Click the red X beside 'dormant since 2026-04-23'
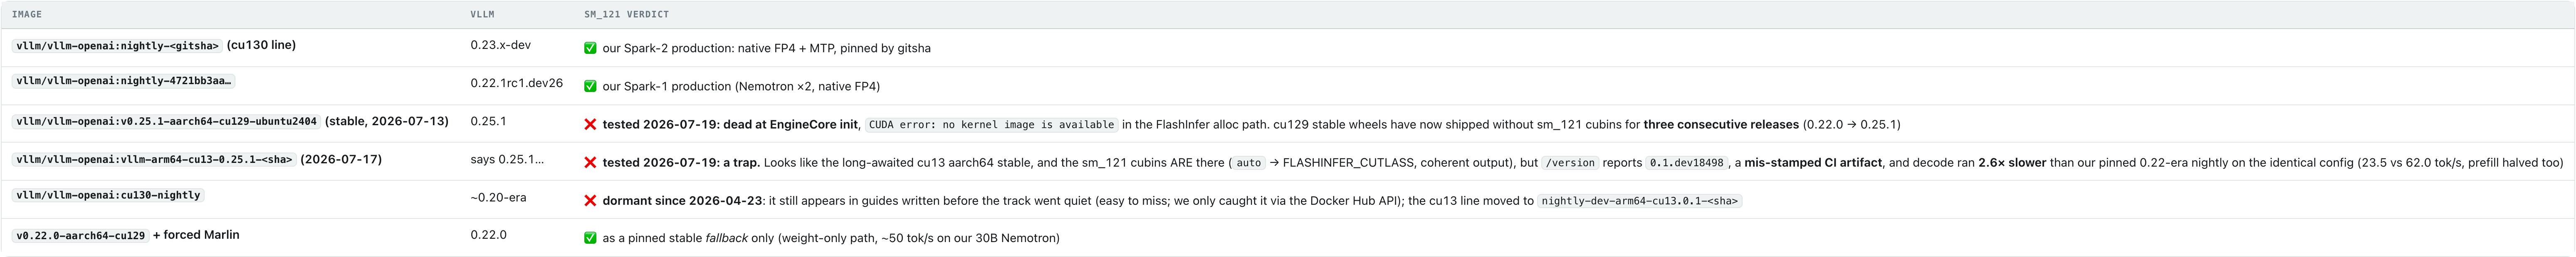 click(x=590, y=200)
